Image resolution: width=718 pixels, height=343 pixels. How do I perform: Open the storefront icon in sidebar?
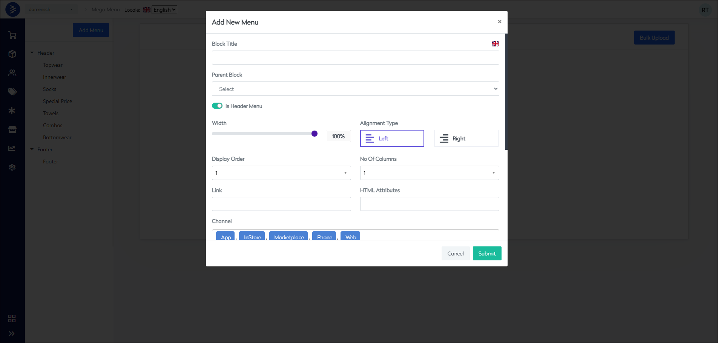coord(12,129)
